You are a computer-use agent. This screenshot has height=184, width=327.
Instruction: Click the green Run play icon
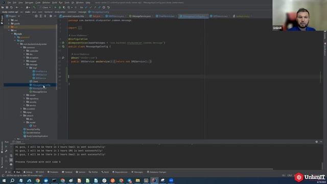click(x=55, y=7)
